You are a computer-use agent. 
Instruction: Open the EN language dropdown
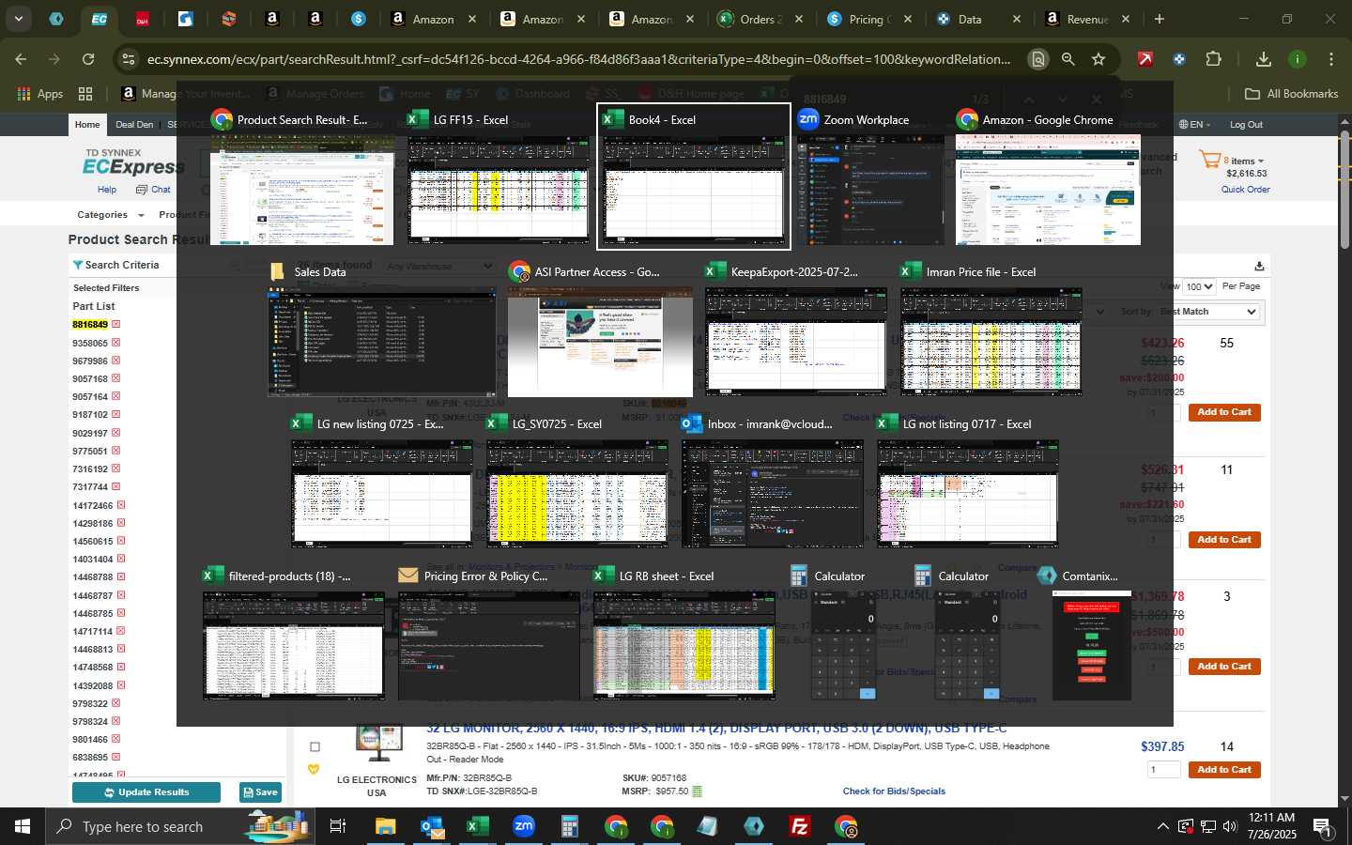coord(1195,125)
